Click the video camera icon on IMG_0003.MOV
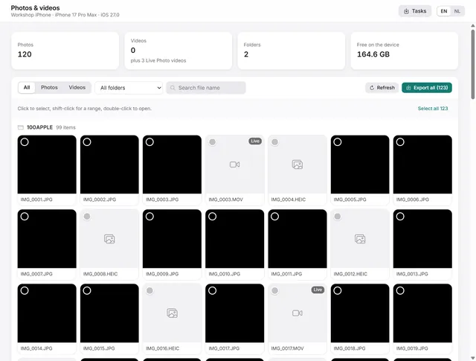Screen dimensions: 476x361 tap(234, 164)
